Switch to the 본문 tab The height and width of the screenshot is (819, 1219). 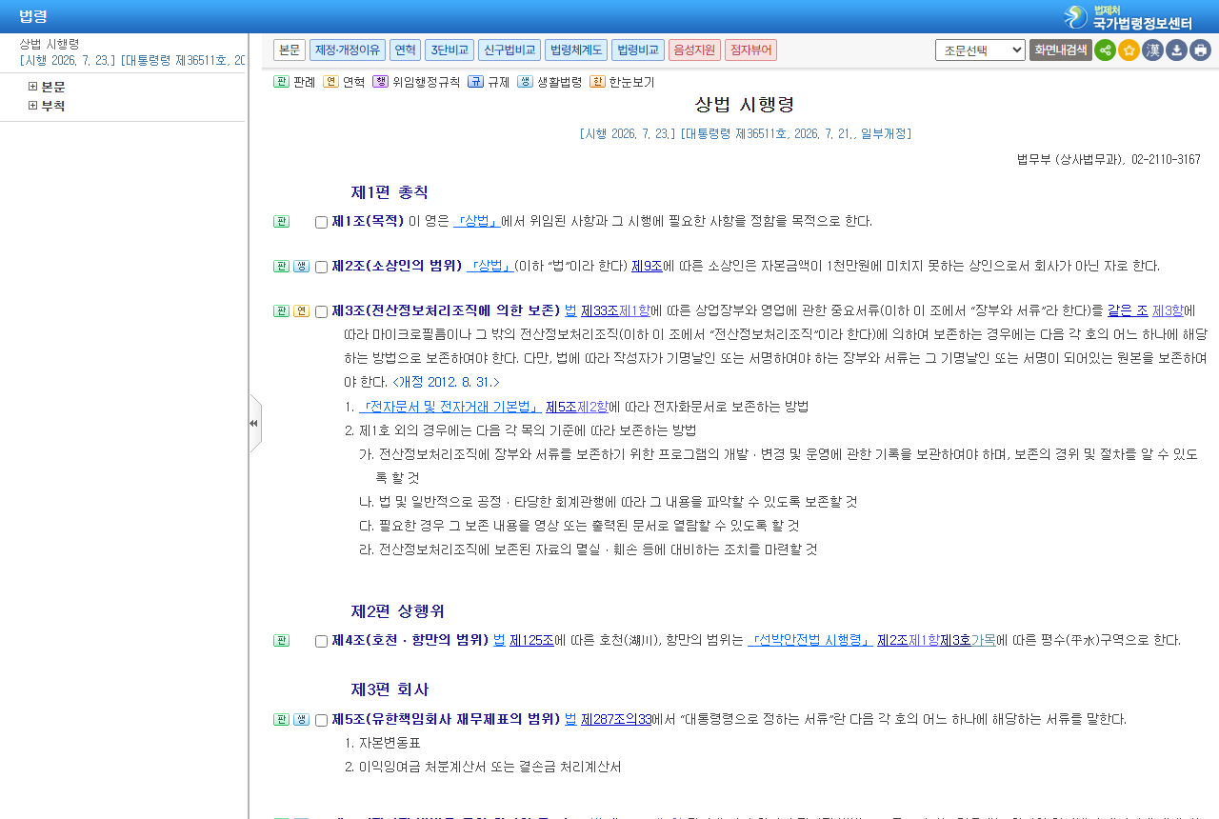[x=290, y=50]
